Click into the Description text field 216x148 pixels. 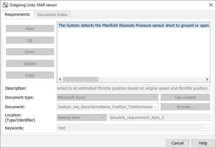click(134, 88)
